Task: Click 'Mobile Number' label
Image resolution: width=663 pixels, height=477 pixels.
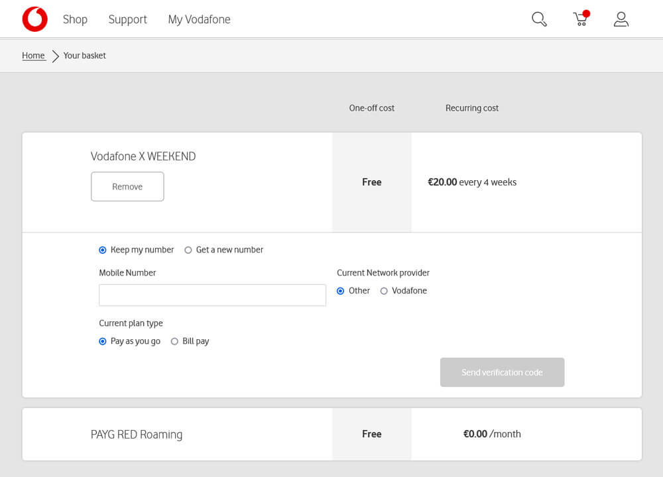Action: click(127, 273)
